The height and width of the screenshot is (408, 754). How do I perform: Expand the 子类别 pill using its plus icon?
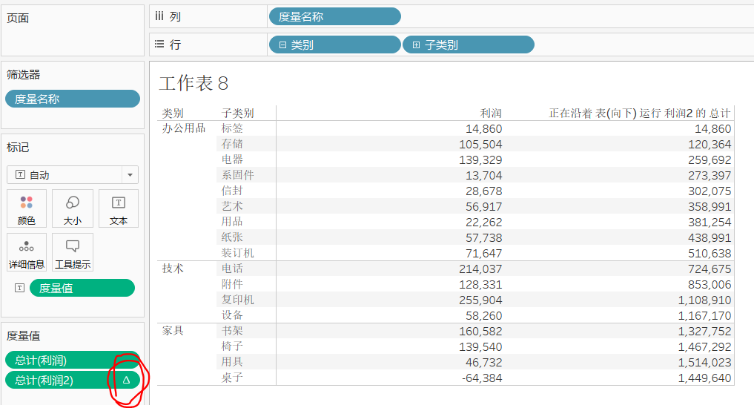[x=417, y=45]
